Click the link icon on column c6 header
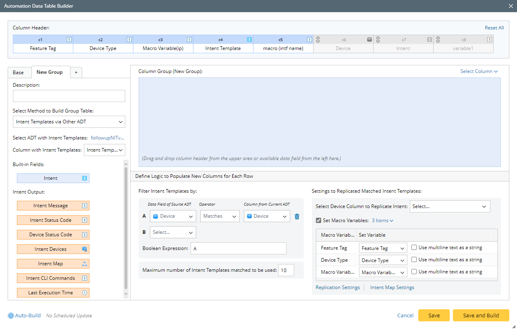517x329 pixels. 318,40
